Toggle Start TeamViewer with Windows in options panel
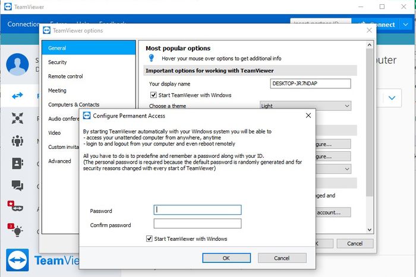416x277 pixels. tap(153, 95)
